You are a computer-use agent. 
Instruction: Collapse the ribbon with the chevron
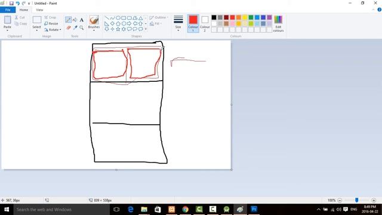374,10
